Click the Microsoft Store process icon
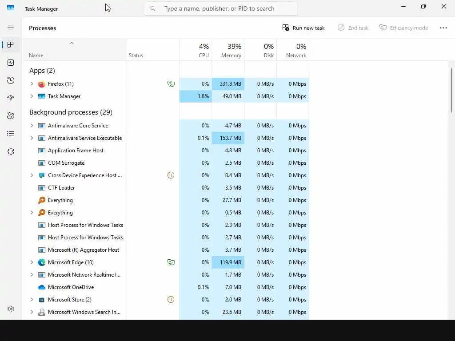 coord(41,300)
